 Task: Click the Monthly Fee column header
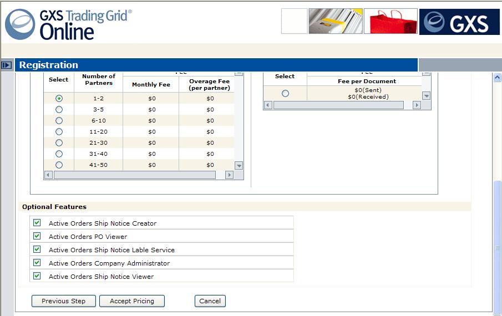click(151, 85)
